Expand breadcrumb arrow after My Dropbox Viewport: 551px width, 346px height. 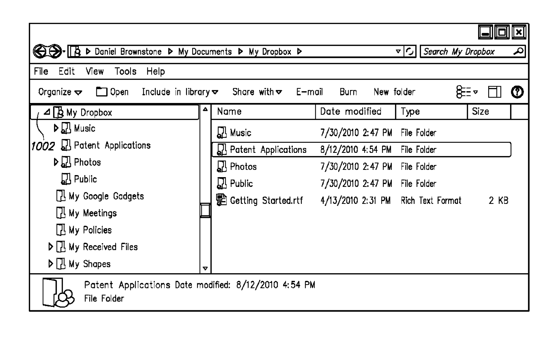pos(299,52)
